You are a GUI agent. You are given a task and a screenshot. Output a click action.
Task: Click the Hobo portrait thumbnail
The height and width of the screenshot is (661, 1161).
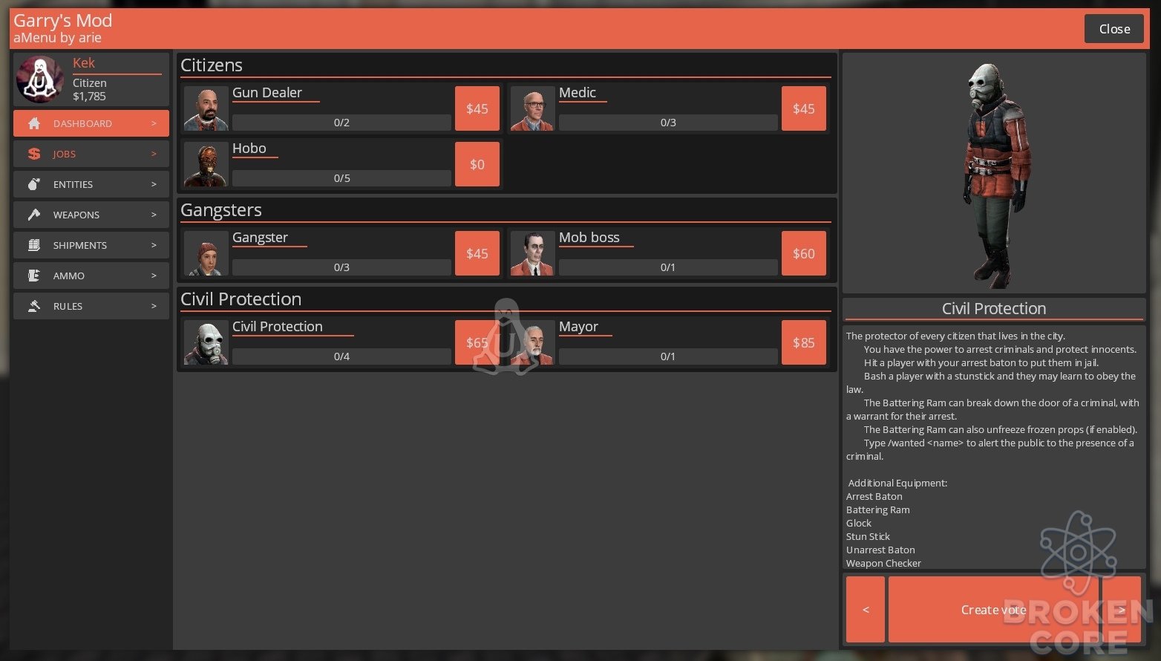[206, 164]
